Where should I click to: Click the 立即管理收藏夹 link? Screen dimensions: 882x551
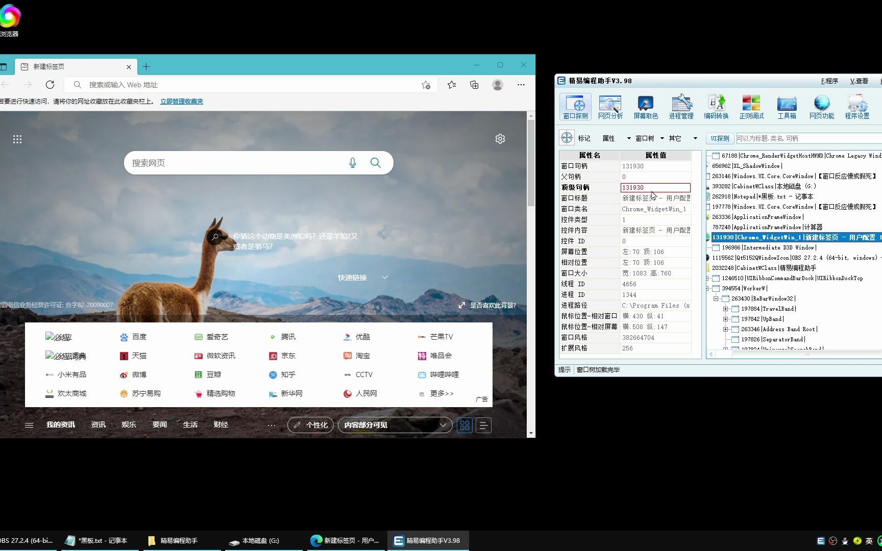(x=182, y=102)
